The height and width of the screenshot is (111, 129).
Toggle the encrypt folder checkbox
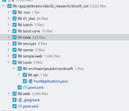15,44
